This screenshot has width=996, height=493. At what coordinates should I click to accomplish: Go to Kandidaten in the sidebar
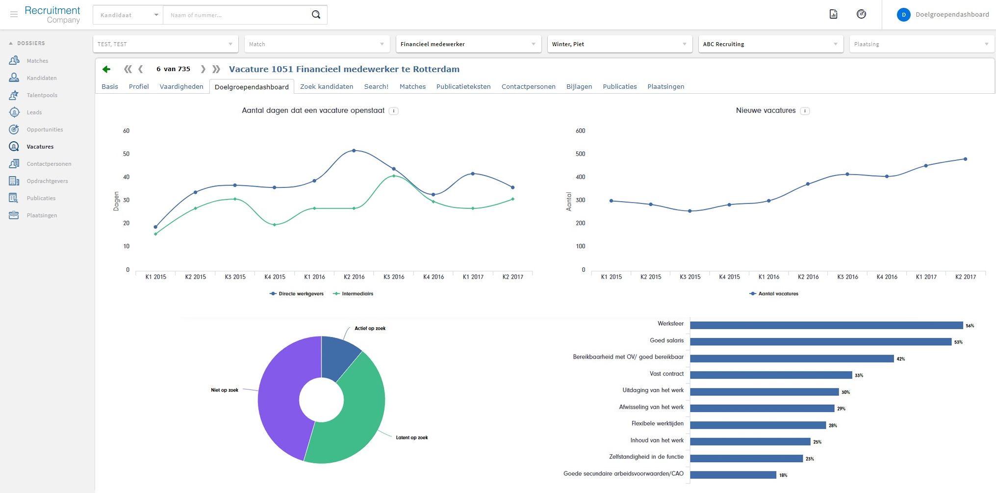pos(42,78)
